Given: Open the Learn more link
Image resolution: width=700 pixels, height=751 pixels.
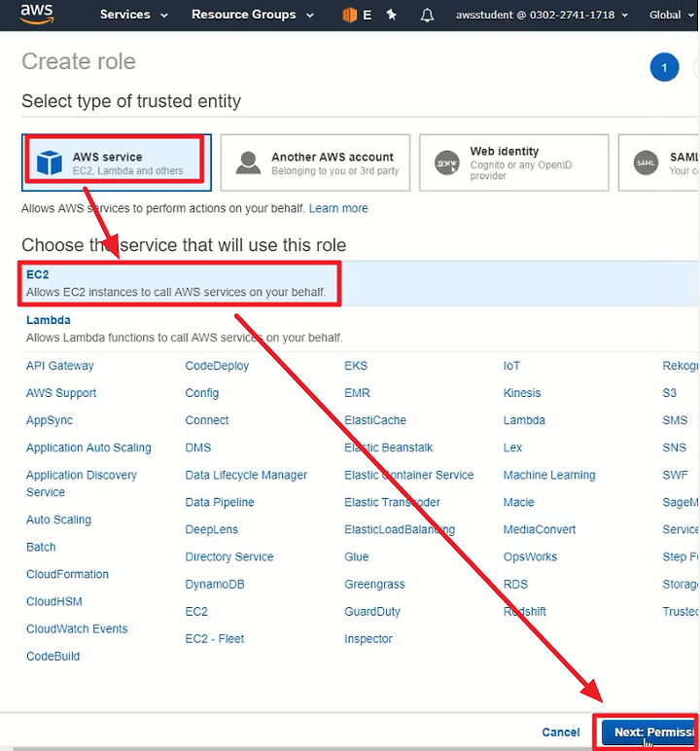Looking at the screenshot, I should [x=338, y=208].
